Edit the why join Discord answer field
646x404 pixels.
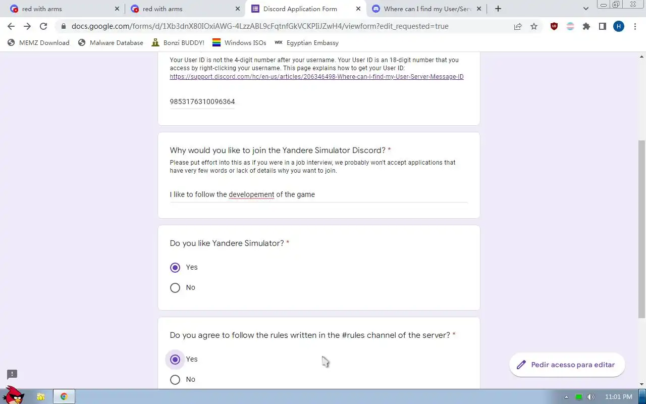[318, 194]
